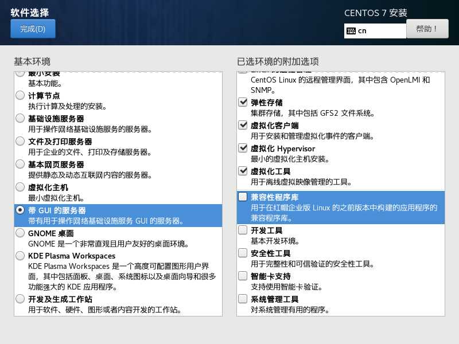Click the keyboard icon beside cn

tap(351, 31)
